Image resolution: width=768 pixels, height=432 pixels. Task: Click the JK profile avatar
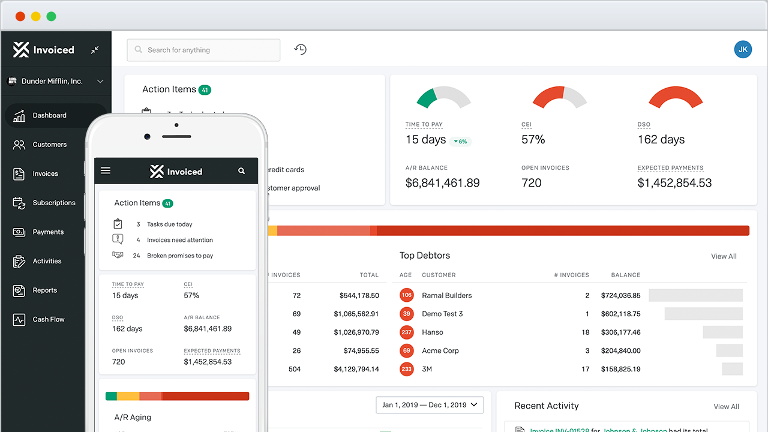tap(743, 49)
